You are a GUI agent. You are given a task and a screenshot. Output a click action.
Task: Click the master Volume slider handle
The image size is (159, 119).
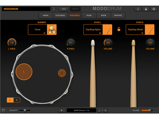(x=149, y=110)
